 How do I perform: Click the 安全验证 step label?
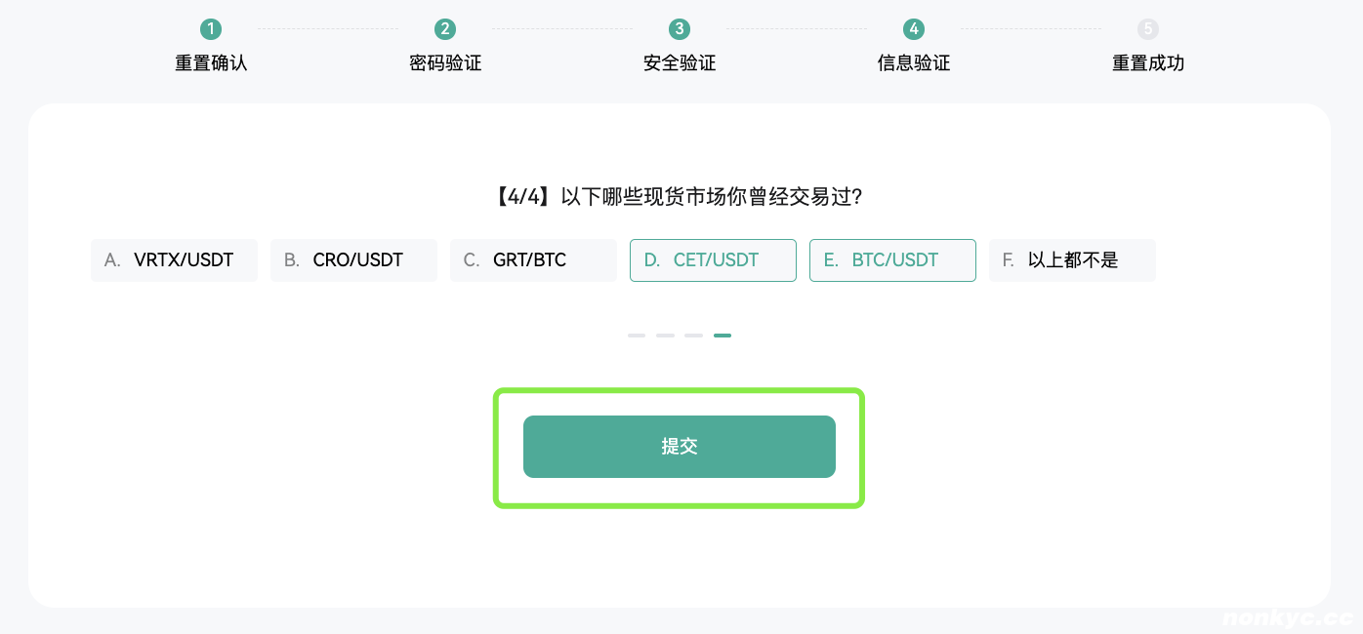(680, 62)
